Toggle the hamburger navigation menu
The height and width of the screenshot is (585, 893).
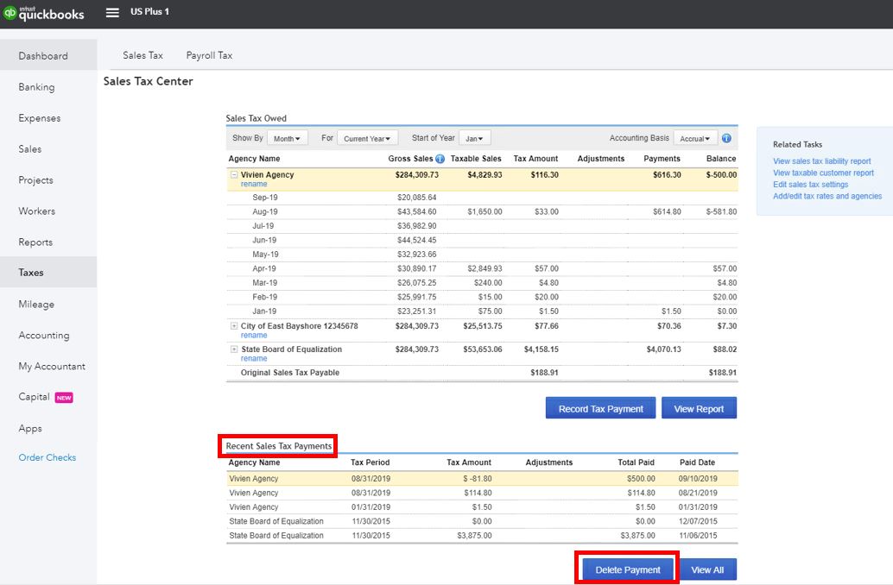tap(113, 12)
